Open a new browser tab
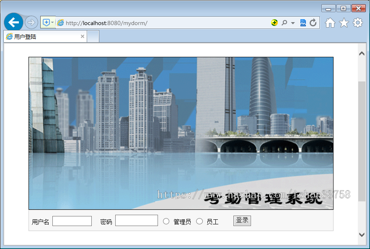This screenshot has width=370, height=249. (x=93, y=36)
